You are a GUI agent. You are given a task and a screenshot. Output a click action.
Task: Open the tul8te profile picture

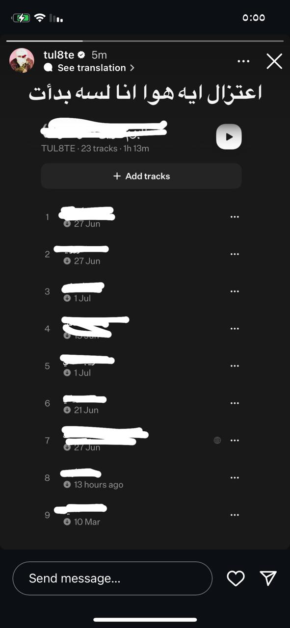[22, 61]
